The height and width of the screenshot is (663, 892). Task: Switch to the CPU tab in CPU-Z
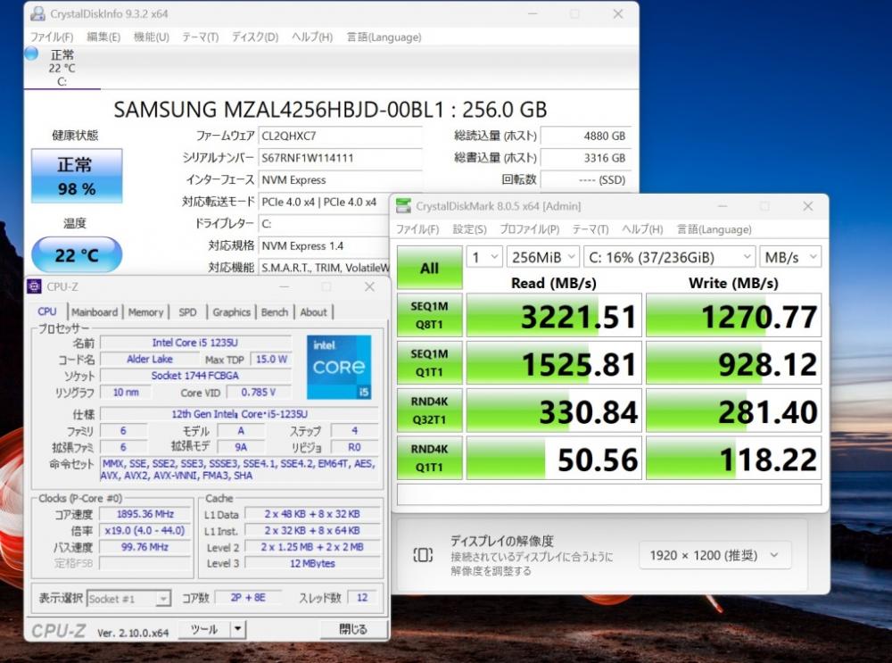click(47, 311)
